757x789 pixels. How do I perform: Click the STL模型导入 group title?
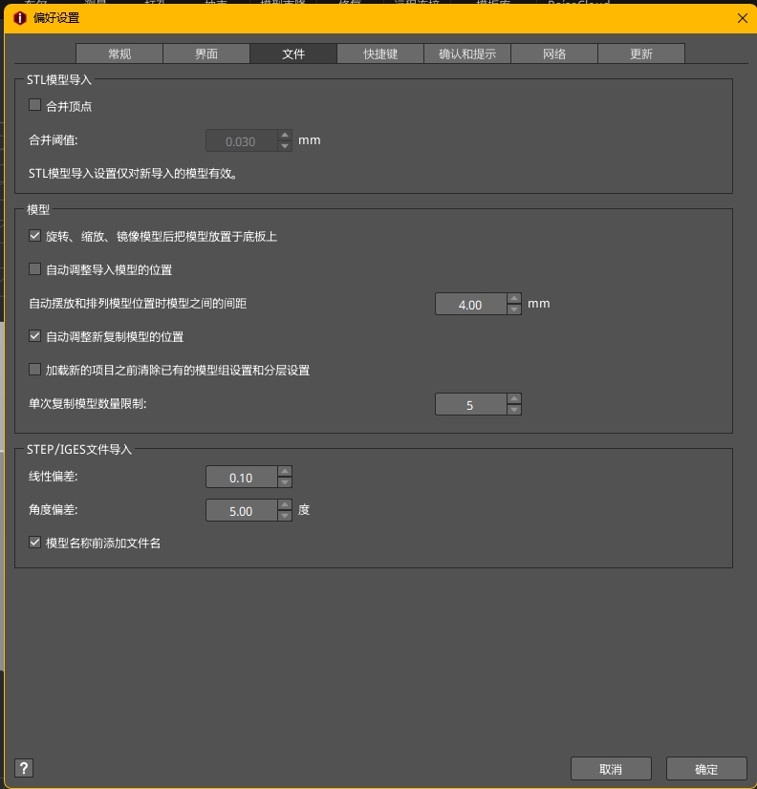pyautogui.click(x=59, y=79)
